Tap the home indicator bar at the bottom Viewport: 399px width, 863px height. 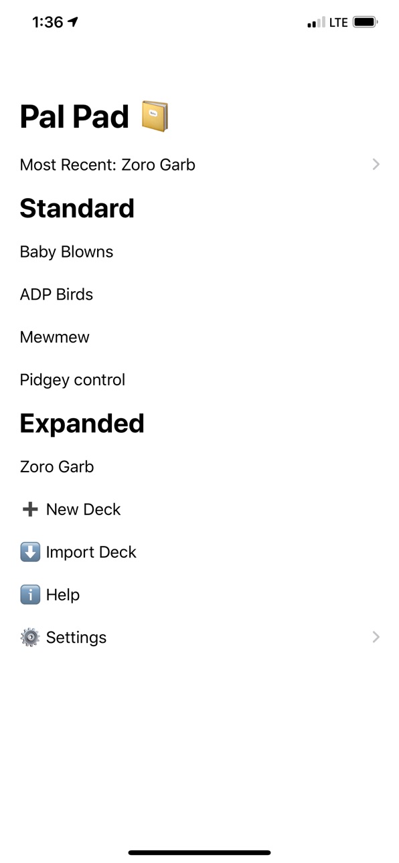[x=199, y=853]
